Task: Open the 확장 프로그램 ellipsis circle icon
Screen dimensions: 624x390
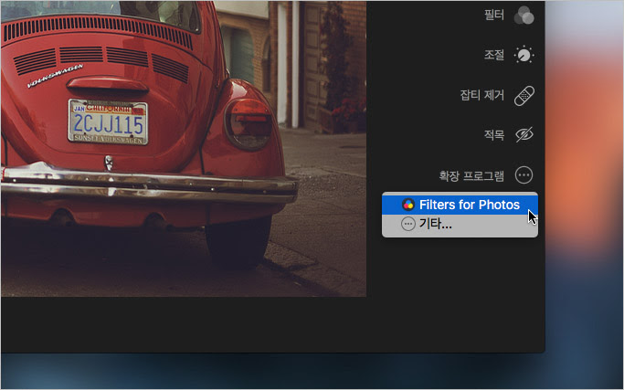Action: click(x=524, y=175)
